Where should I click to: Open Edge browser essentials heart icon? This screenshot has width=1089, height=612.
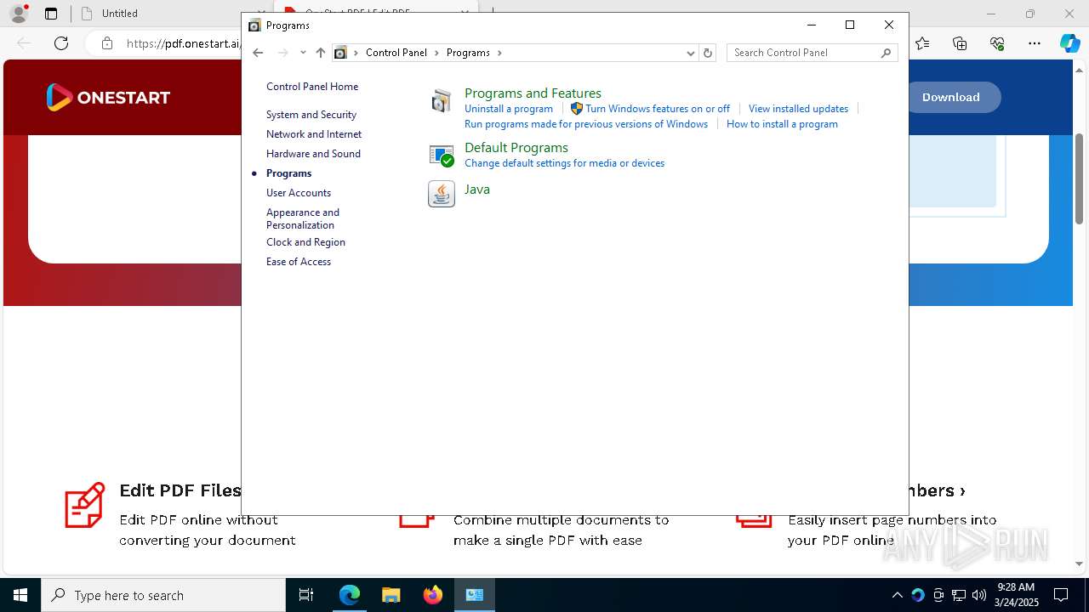pos(997,43)
